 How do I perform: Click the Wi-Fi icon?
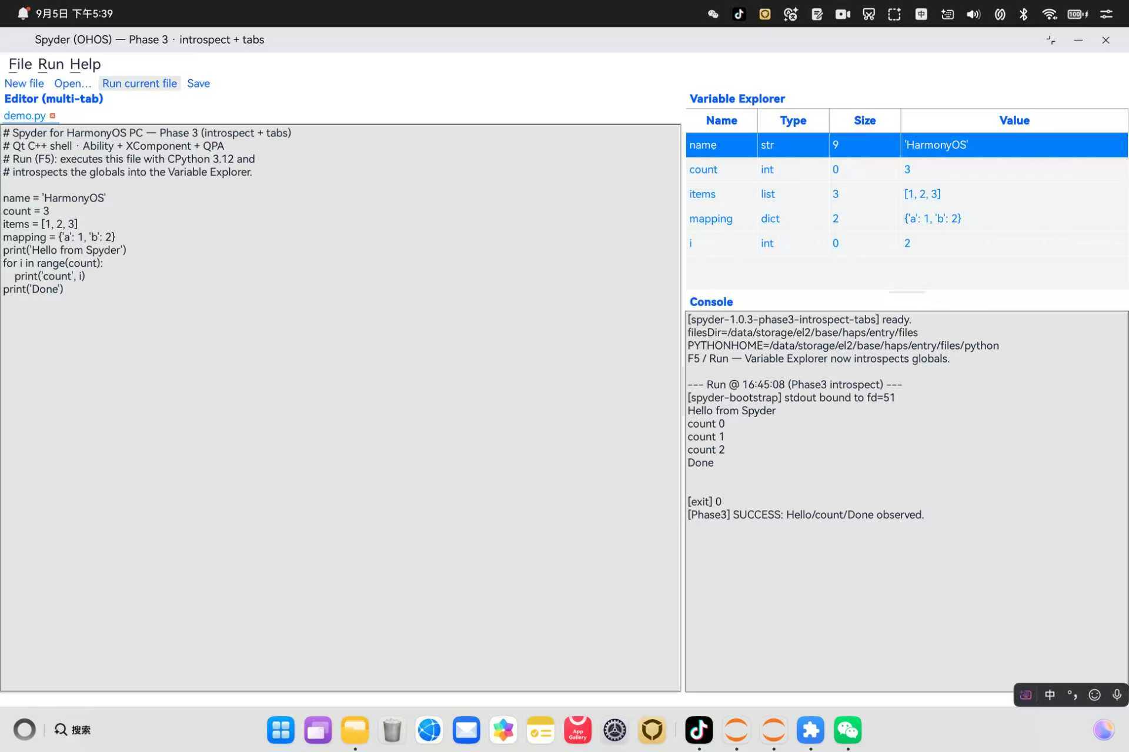click(x=1050, y=14)
